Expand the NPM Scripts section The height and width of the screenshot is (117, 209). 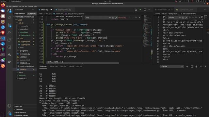[x=25, y=112]
